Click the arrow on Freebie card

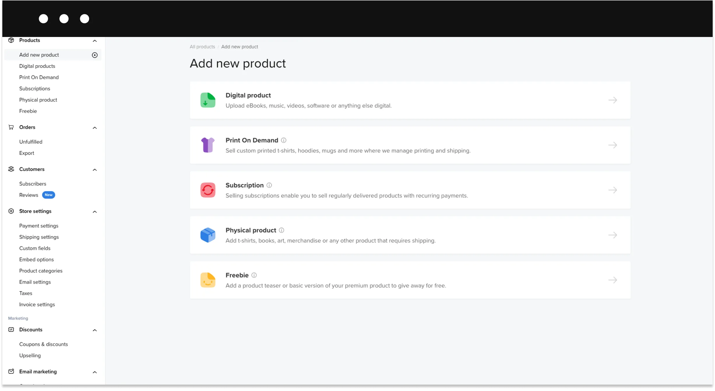click(613, 280)
